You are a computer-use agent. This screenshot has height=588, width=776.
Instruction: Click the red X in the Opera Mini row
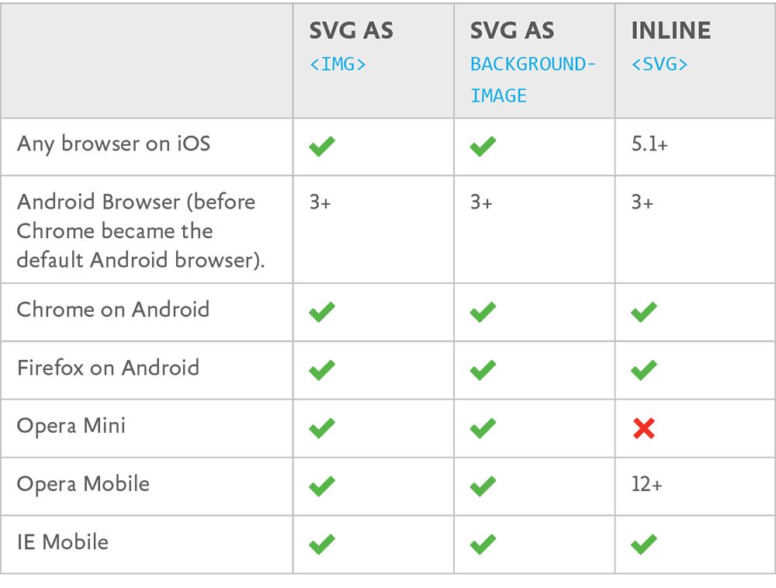(x=643, y=428)
